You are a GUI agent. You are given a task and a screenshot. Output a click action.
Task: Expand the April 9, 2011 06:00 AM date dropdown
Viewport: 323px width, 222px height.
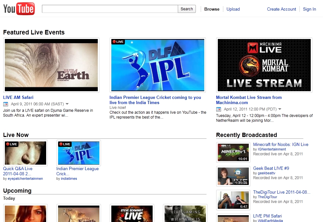coord(67,104)
